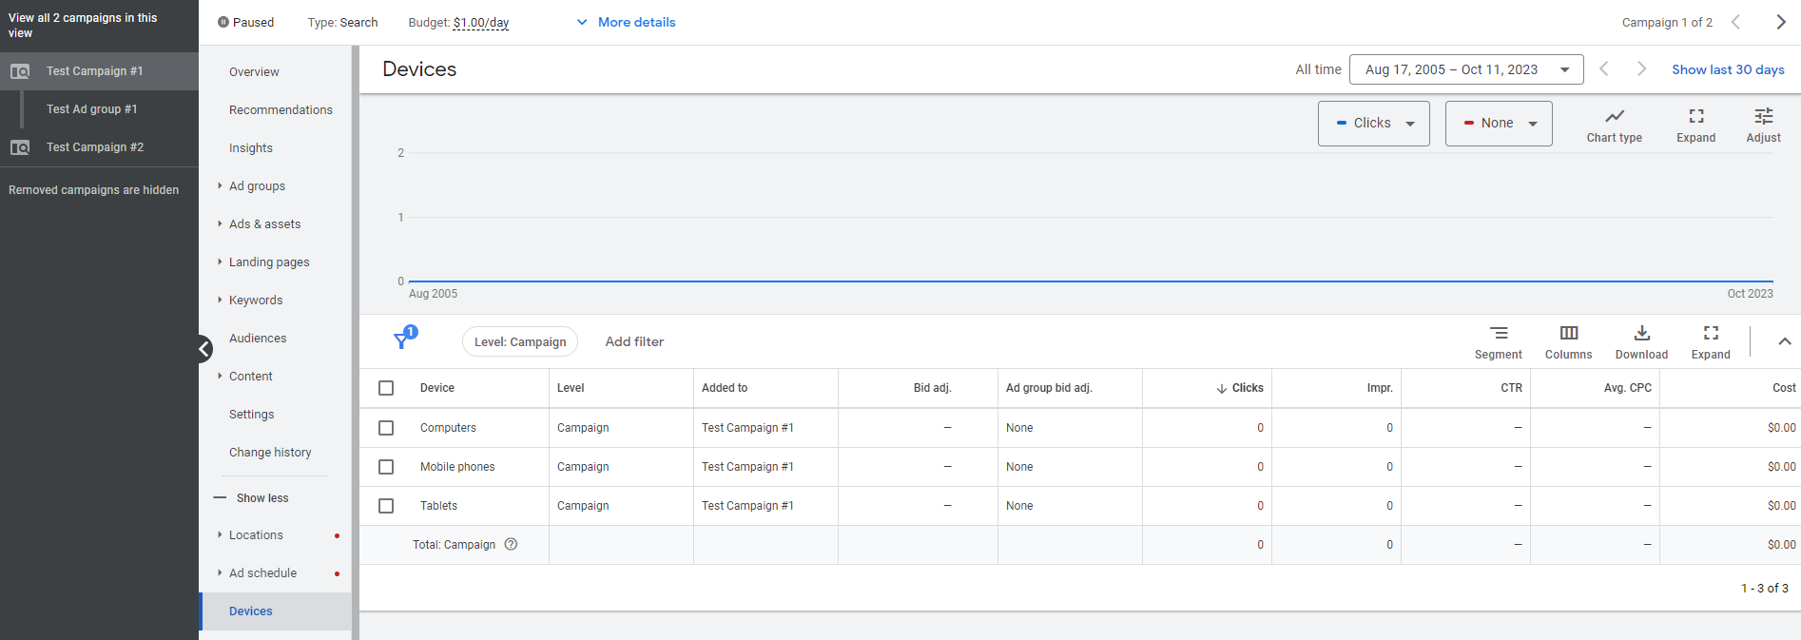The height and width of the screenshot is (640, 1801).
Task: Open the table Segment icon
Action: (x=1499, y=333)
